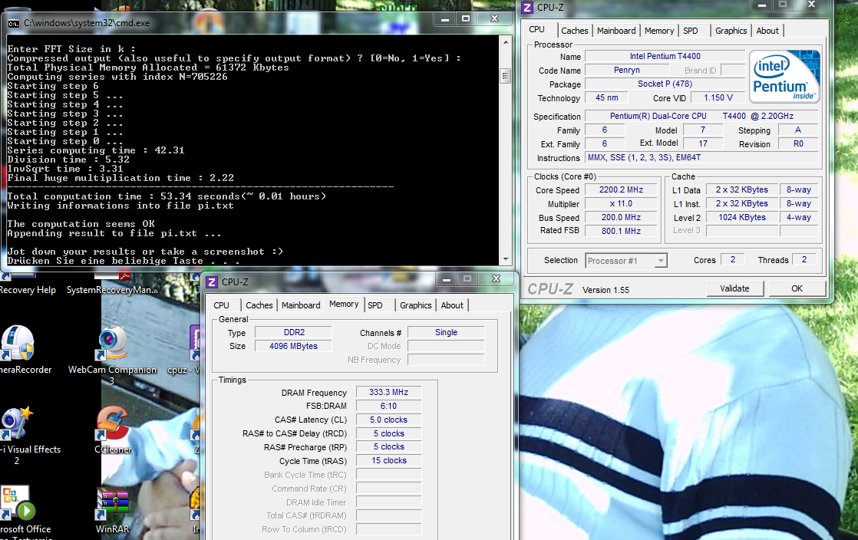
Task: Click the cmd window scroll up arrow
Action: 506,42
